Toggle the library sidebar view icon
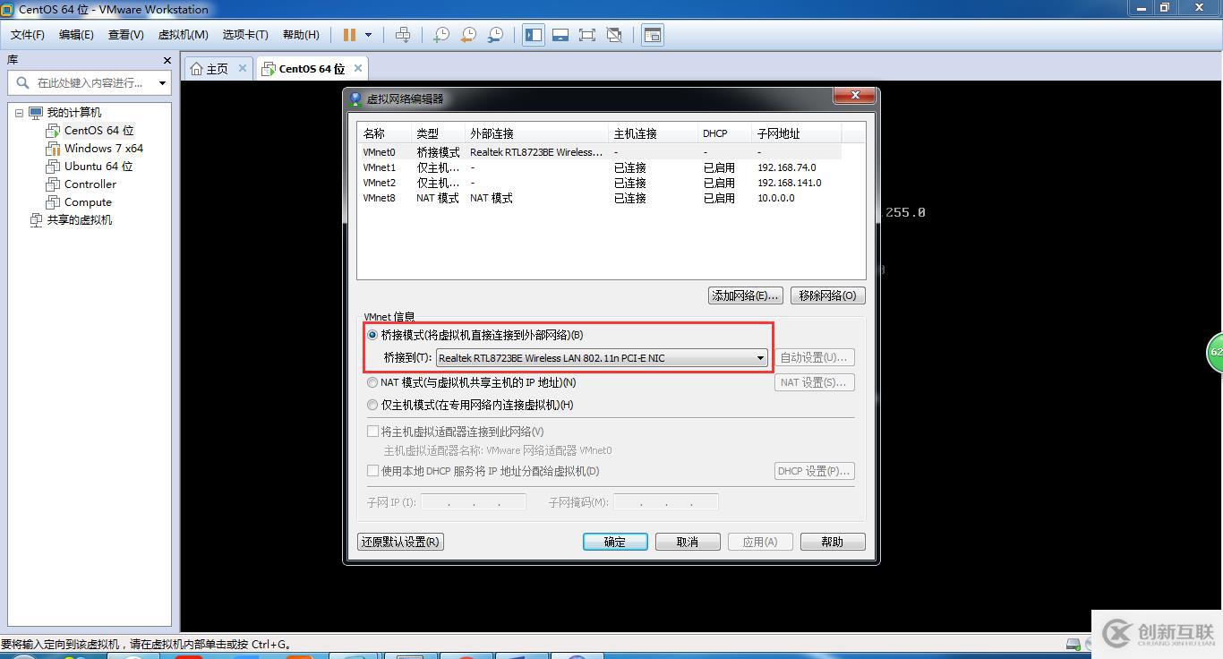The width and height of the screenshot is (1223, 659). (534, 35)
